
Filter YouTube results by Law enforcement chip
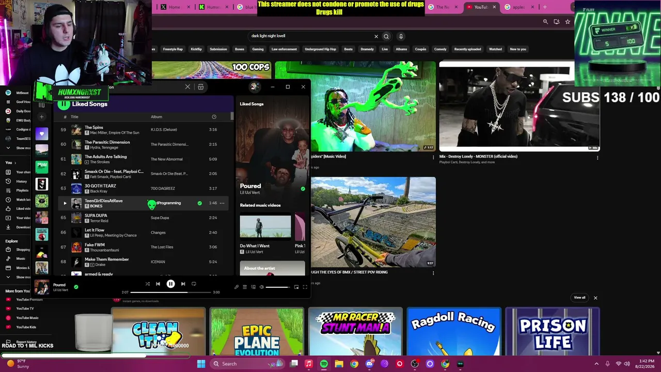click(x=284, y=49)
